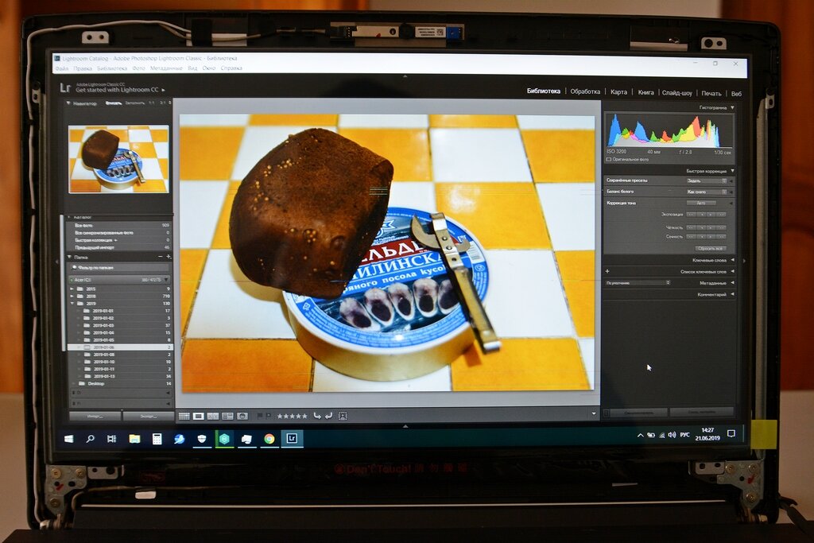Click plus icon beside Список ключевых слов

[607, 271]
